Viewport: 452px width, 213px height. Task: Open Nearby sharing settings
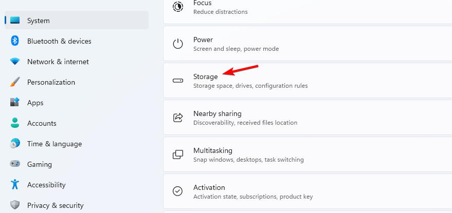click(x=307, y=118)
